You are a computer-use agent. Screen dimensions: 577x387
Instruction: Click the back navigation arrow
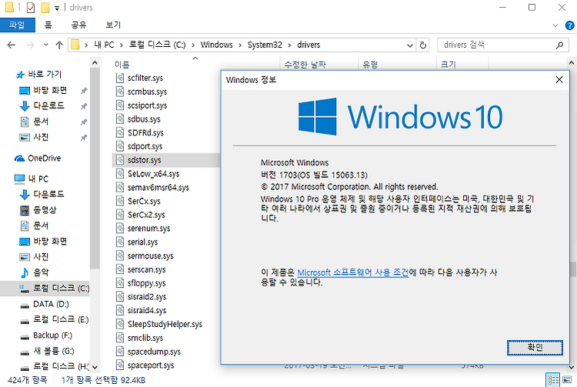12,45
